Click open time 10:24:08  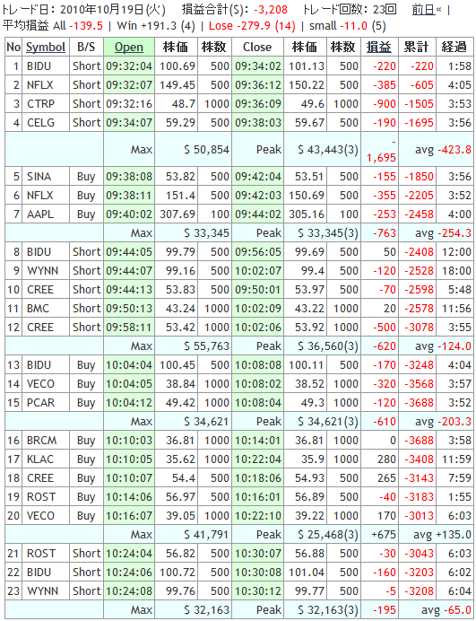click(129, 591)
